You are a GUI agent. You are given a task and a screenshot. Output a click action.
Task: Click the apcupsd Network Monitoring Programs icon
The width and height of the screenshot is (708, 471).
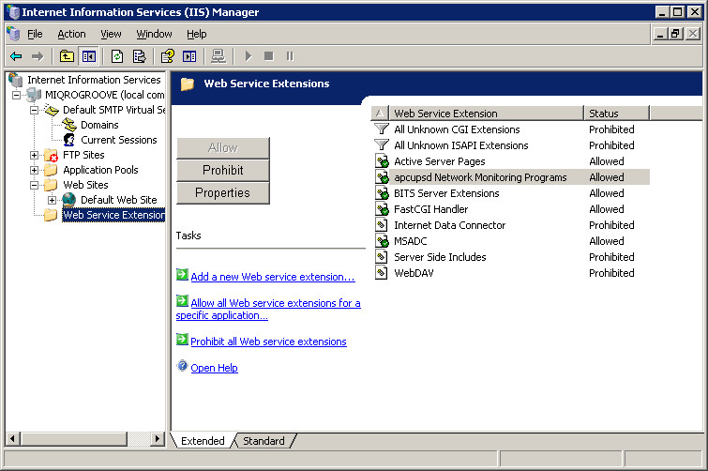pyautogui.click(x=382, y=177)
